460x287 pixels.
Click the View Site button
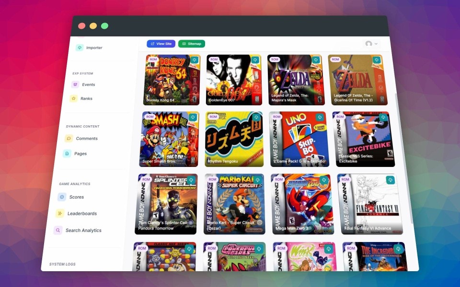pyautogui.click(x=161, y=44)
